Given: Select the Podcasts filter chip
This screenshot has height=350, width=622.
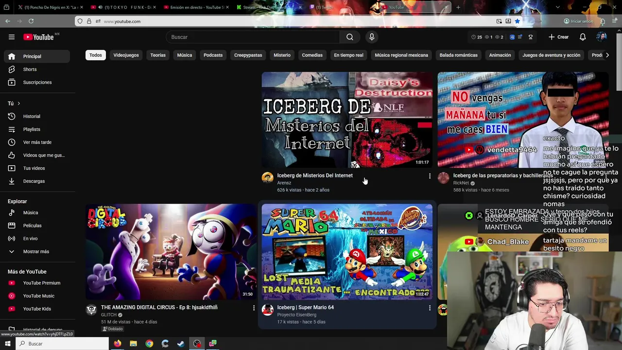Looking at the screenshot, I should (213, 55).
